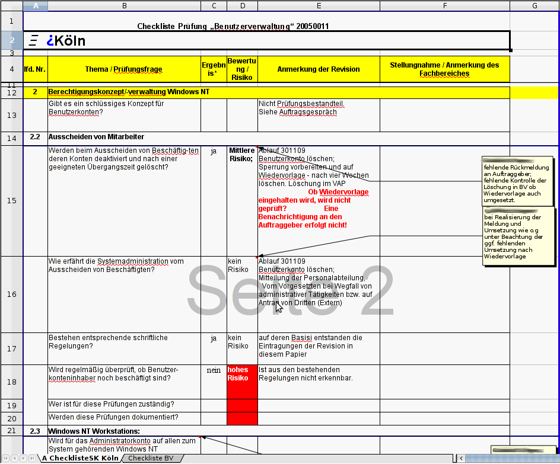This screenshot has height=464, width=560.
Task: Click header cell 'Anmerkung der Revision'
Action: pyautogui.click(x=319, y=69)
